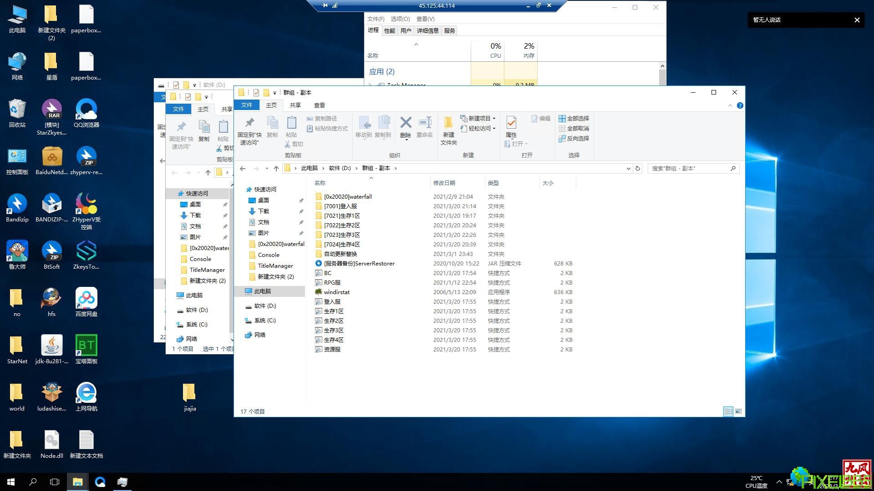The width and height of the screenshot is (874, 491).
Task: Collapse the ribbon chevron
Action: pyautogui.click(x=730, y=105)
